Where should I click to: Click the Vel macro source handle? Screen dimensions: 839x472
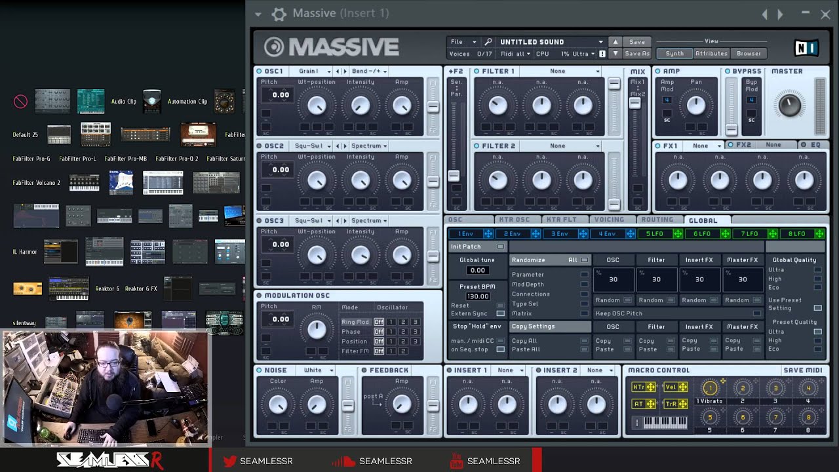pos(676,387)
